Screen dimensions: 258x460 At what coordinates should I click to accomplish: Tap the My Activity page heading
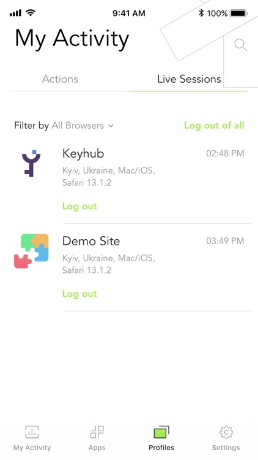pos(72,39)
